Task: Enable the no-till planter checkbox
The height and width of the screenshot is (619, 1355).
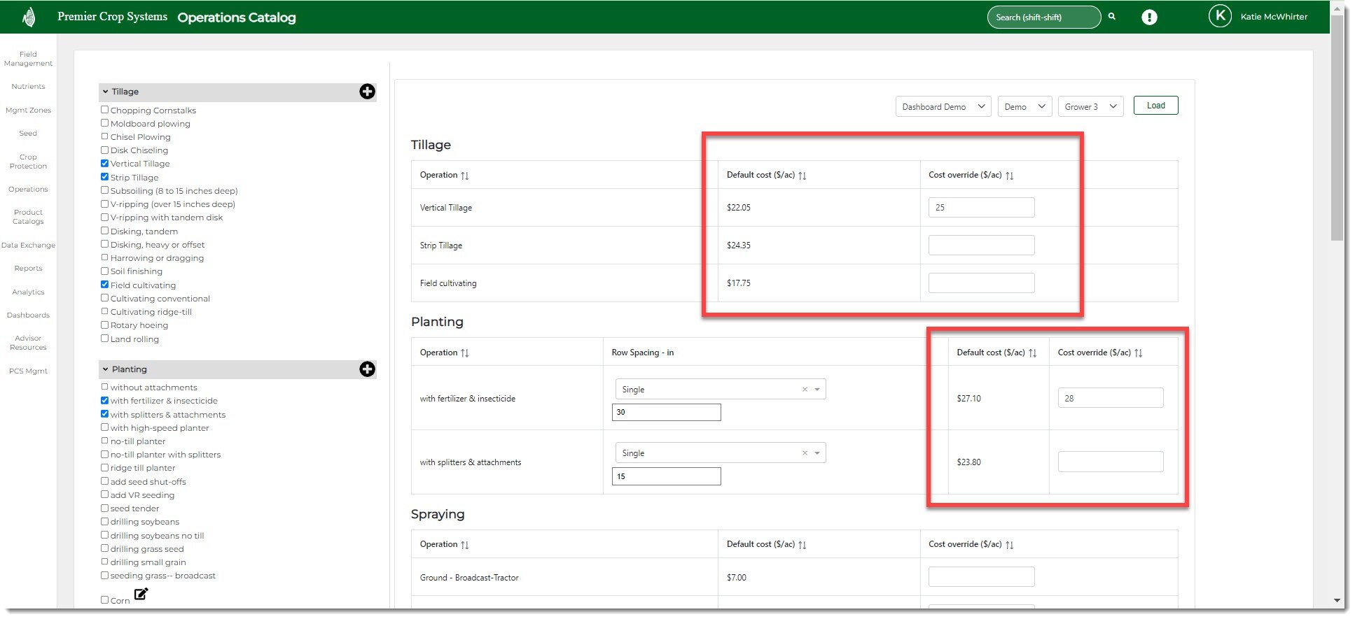Action: [104, 441]
